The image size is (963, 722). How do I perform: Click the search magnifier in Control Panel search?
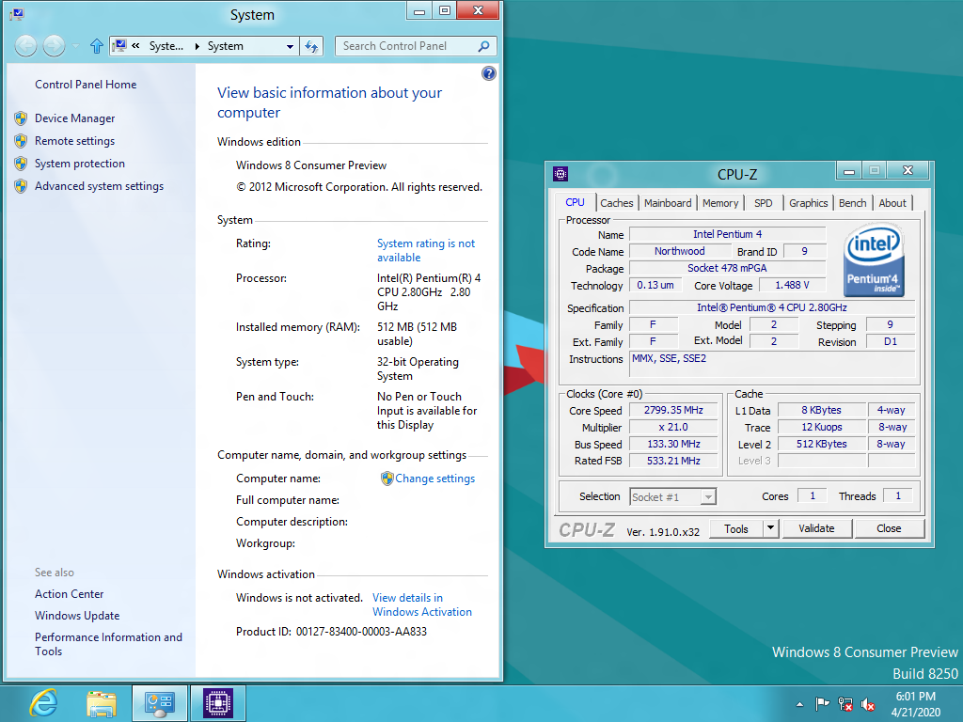click(x=484, y=46)
